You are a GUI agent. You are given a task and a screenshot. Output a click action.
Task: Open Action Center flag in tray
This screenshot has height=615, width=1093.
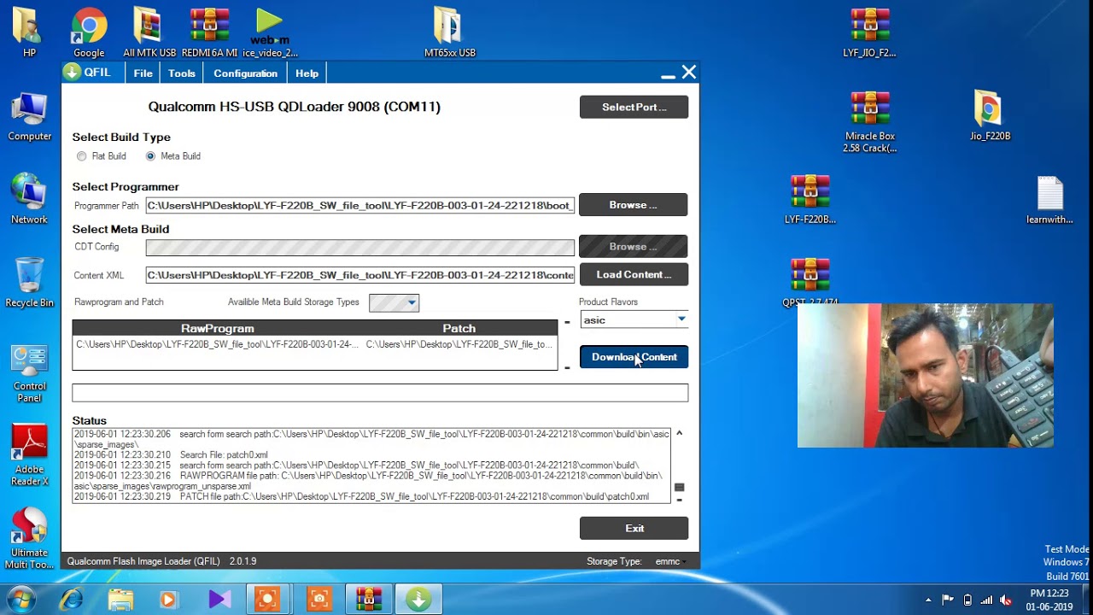[x=948, y=600]
